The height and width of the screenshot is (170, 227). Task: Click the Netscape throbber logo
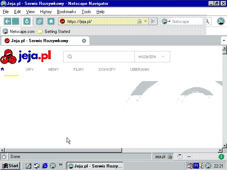click(x=221, y=21)
